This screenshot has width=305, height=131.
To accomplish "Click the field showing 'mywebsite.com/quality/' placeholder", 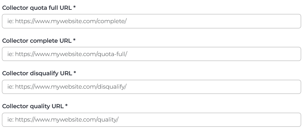I will pos(151,120).
